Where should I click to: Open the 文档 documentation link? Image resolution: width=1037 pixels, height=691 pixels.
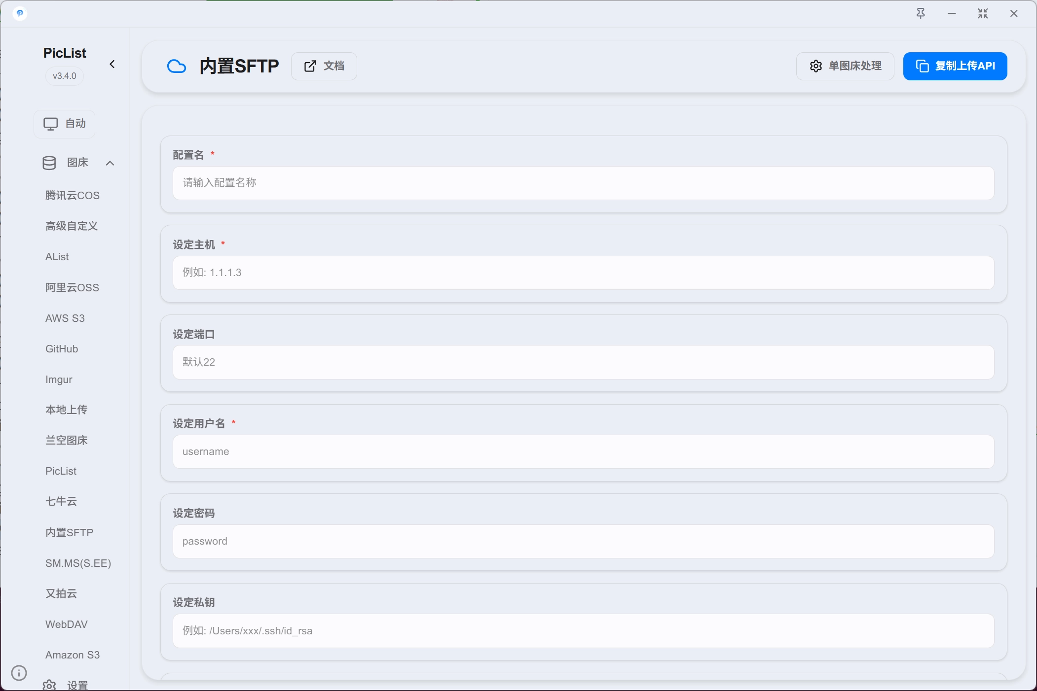pyautogui.click(x=324, y=66)
